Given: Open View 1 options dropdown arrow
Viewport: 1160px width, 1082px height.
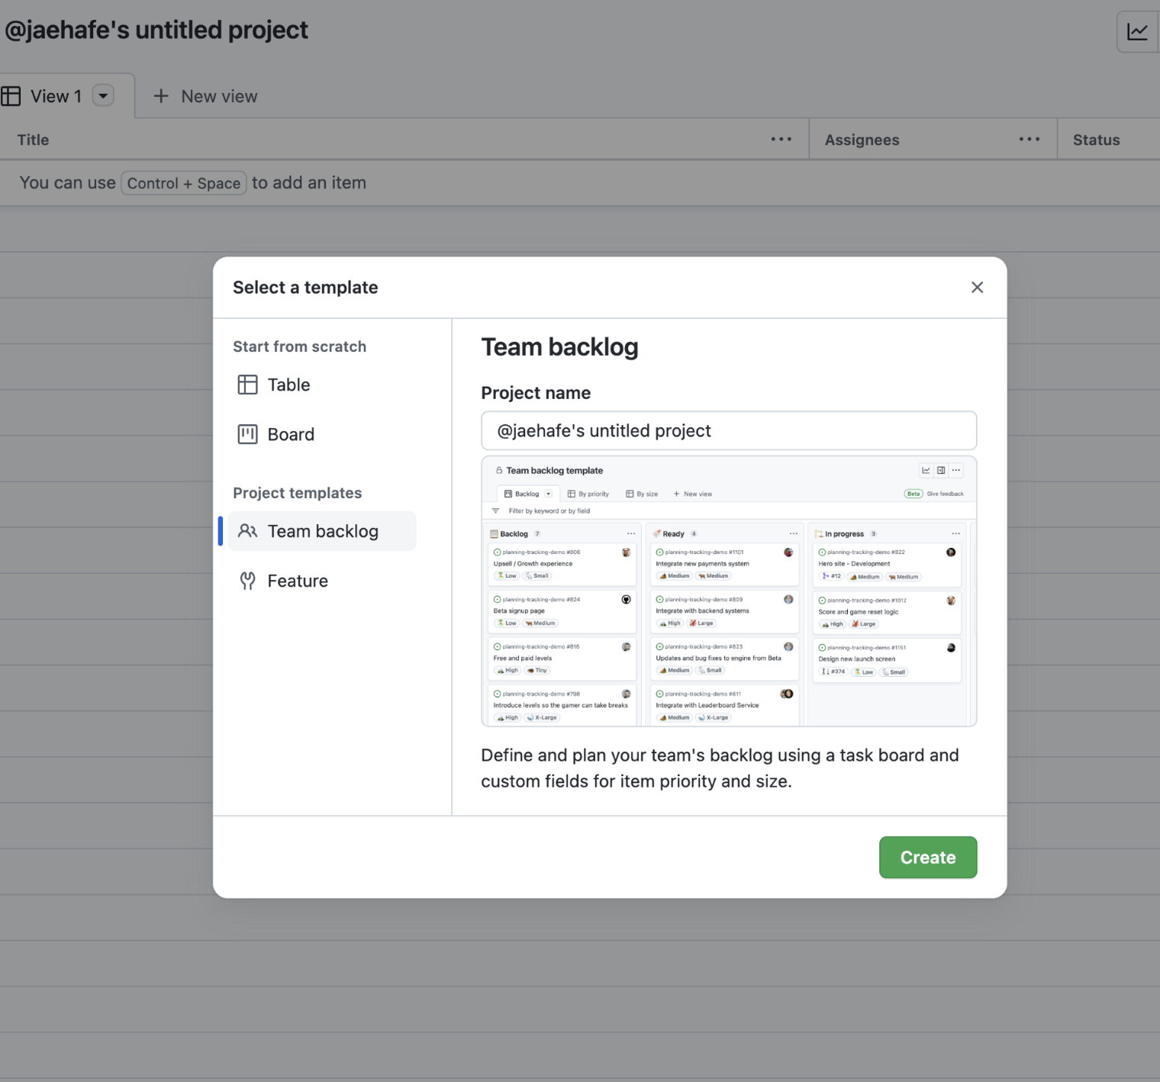Looking at the screenshot, I should pyautogui.click(x=103, y=96).
